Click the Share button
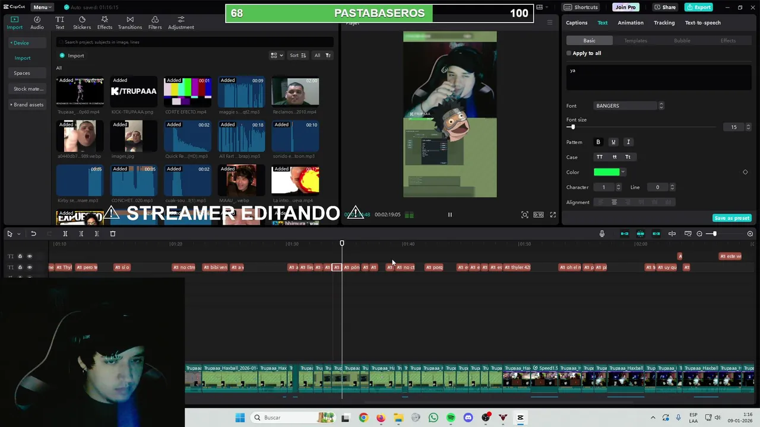 pos(665,7)
